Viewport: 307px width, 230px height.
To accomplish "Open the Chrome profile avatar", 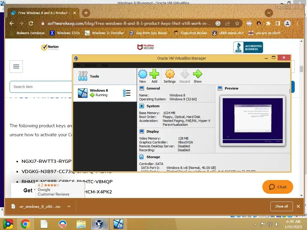I will (288, 23).
